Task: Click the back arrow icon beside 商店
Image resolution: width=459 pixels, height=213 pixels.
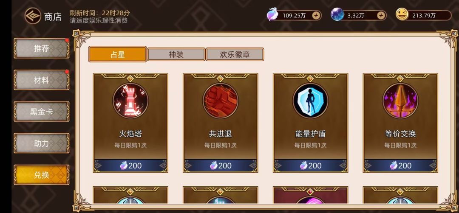Action: point(32,16)
